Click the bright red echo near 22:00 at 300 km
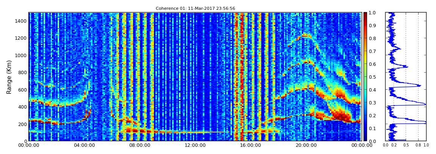436x154 pixels. click(340, 115)
